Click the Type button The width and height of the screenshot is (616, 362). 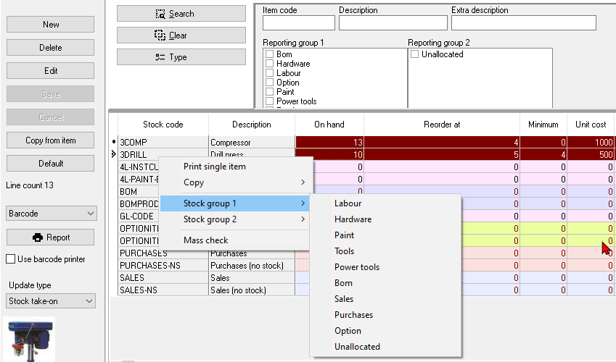(x=181, y=57)
